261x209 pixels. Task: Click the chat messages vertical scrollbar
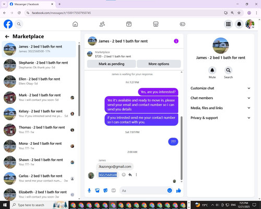click(x=182, y=148)
